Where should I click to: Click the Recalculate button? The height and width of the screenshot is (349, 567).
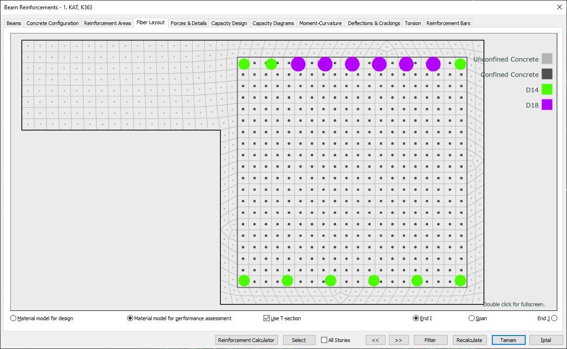[469, 340]
